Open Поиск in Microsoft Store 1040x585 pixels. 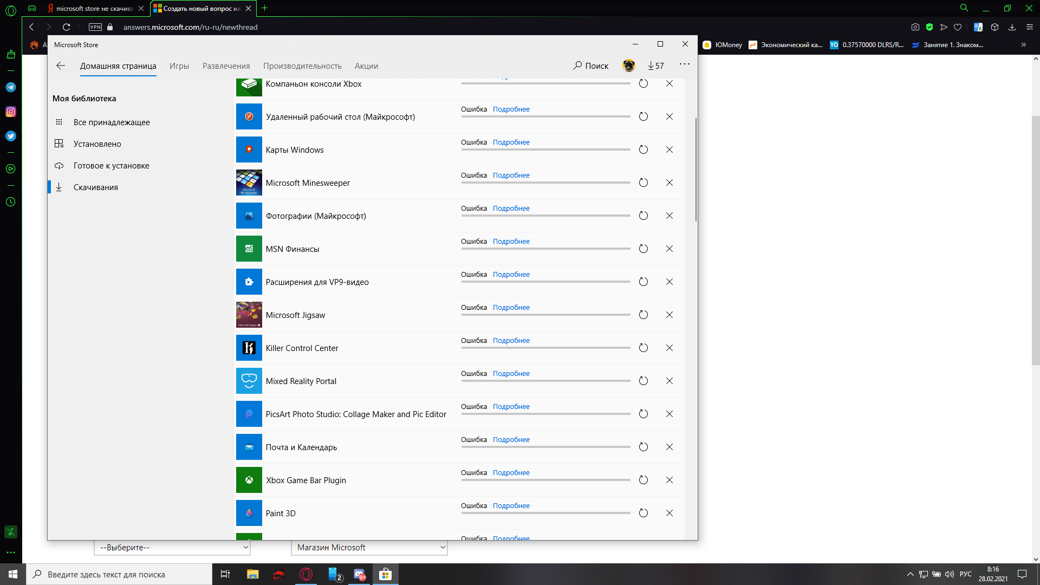tap(591, 66)
